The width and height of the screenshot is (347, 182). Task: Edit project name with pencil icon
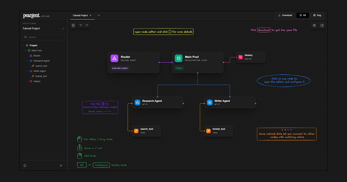[63, 29]
